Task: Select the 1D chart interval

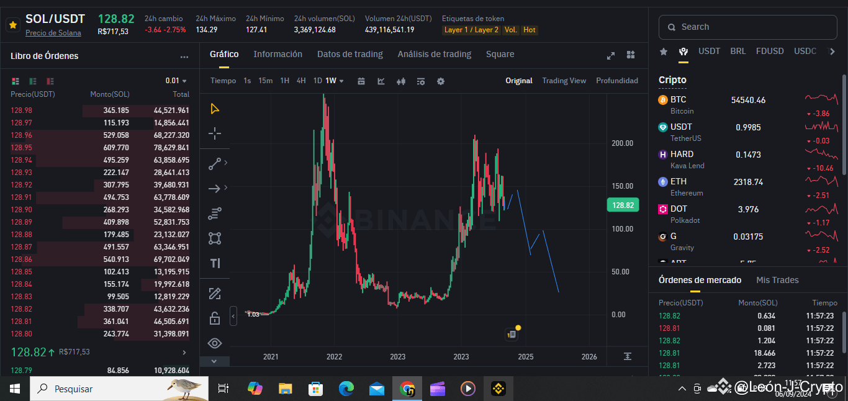Action: (x=318, y=81)
